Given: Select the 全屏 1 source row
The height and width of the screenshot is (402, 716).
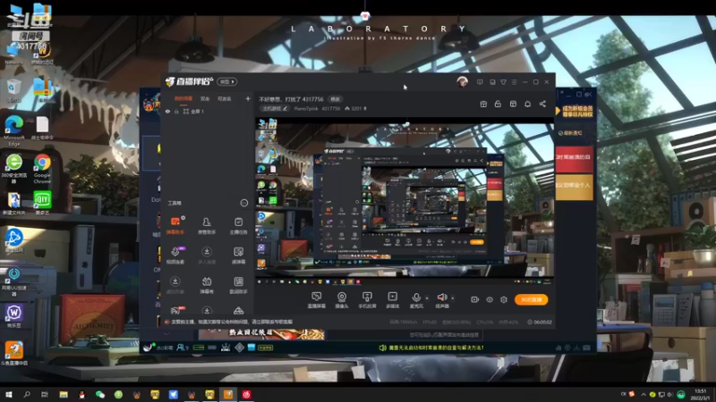Looking at the screenshot, I should point(208,111).
